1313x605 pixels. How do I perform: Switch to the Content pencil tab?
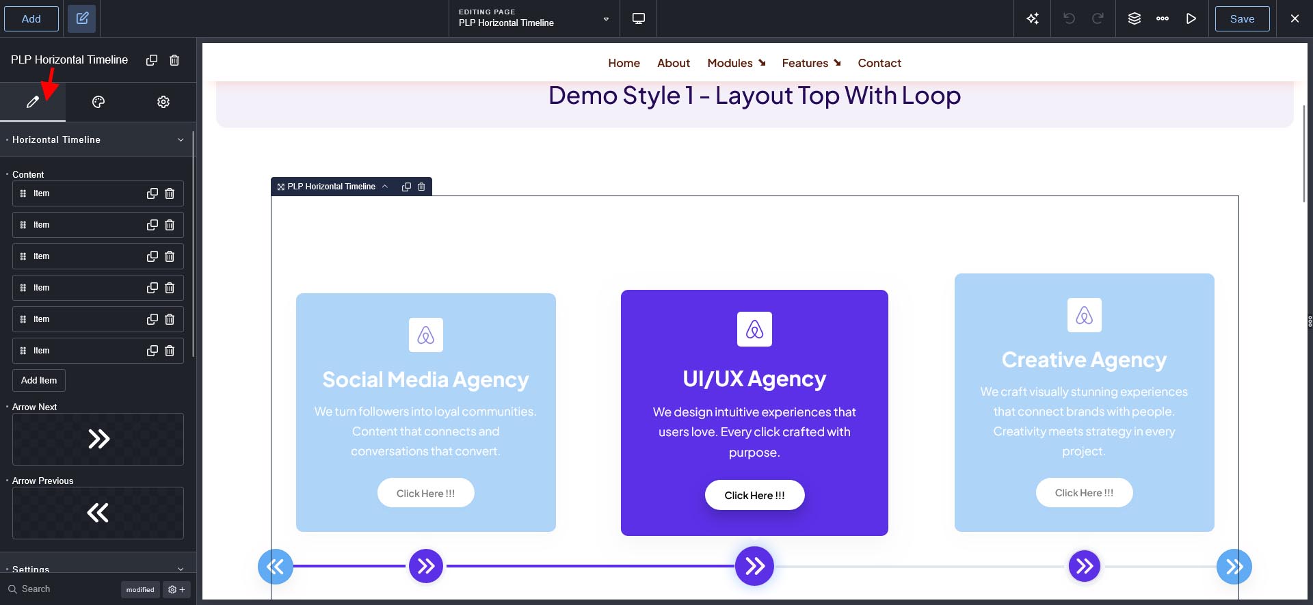[32, 102]
